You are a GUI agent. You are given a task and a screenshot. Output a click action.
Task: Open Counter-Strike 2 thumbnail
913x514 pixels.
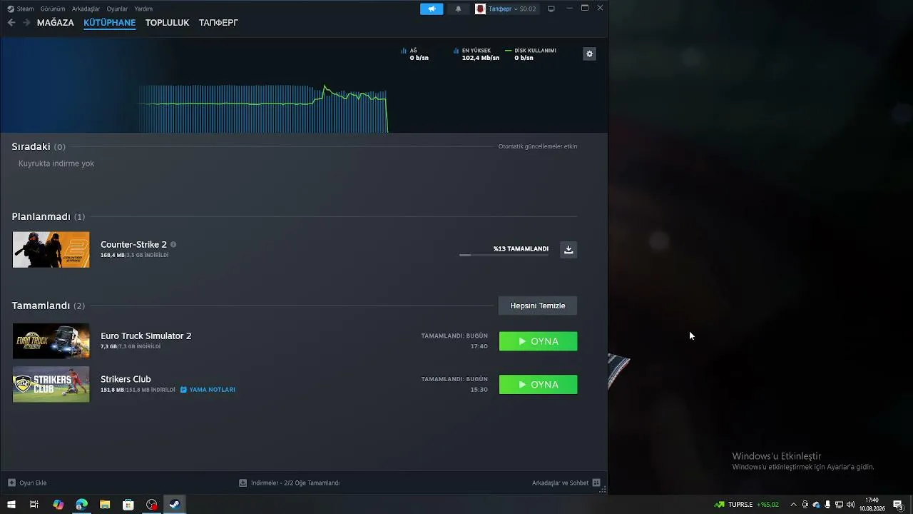click(51, 250)
